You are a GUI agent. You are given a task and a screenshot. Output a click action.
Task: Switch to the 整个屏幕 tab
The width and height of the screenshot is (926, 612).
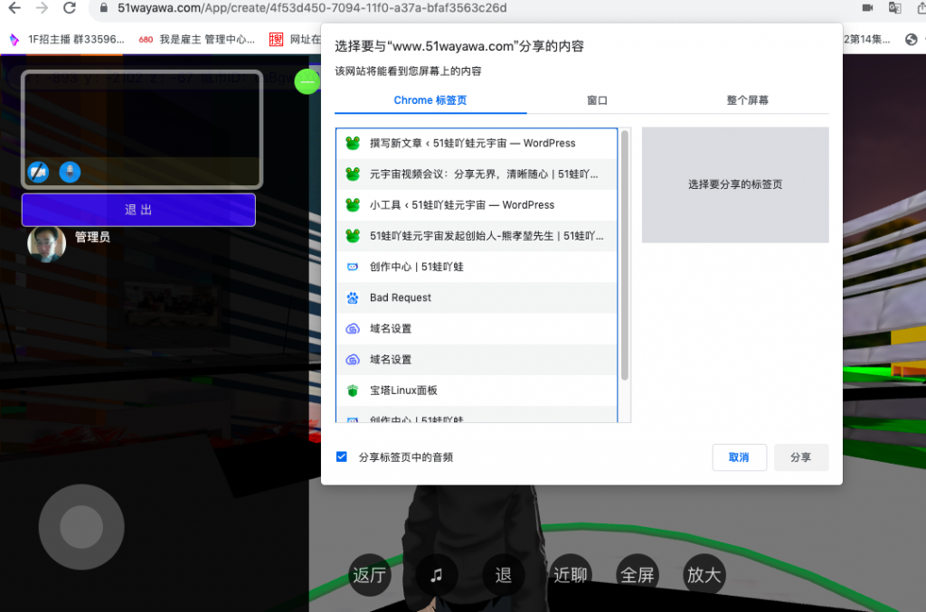coord(748,100)
